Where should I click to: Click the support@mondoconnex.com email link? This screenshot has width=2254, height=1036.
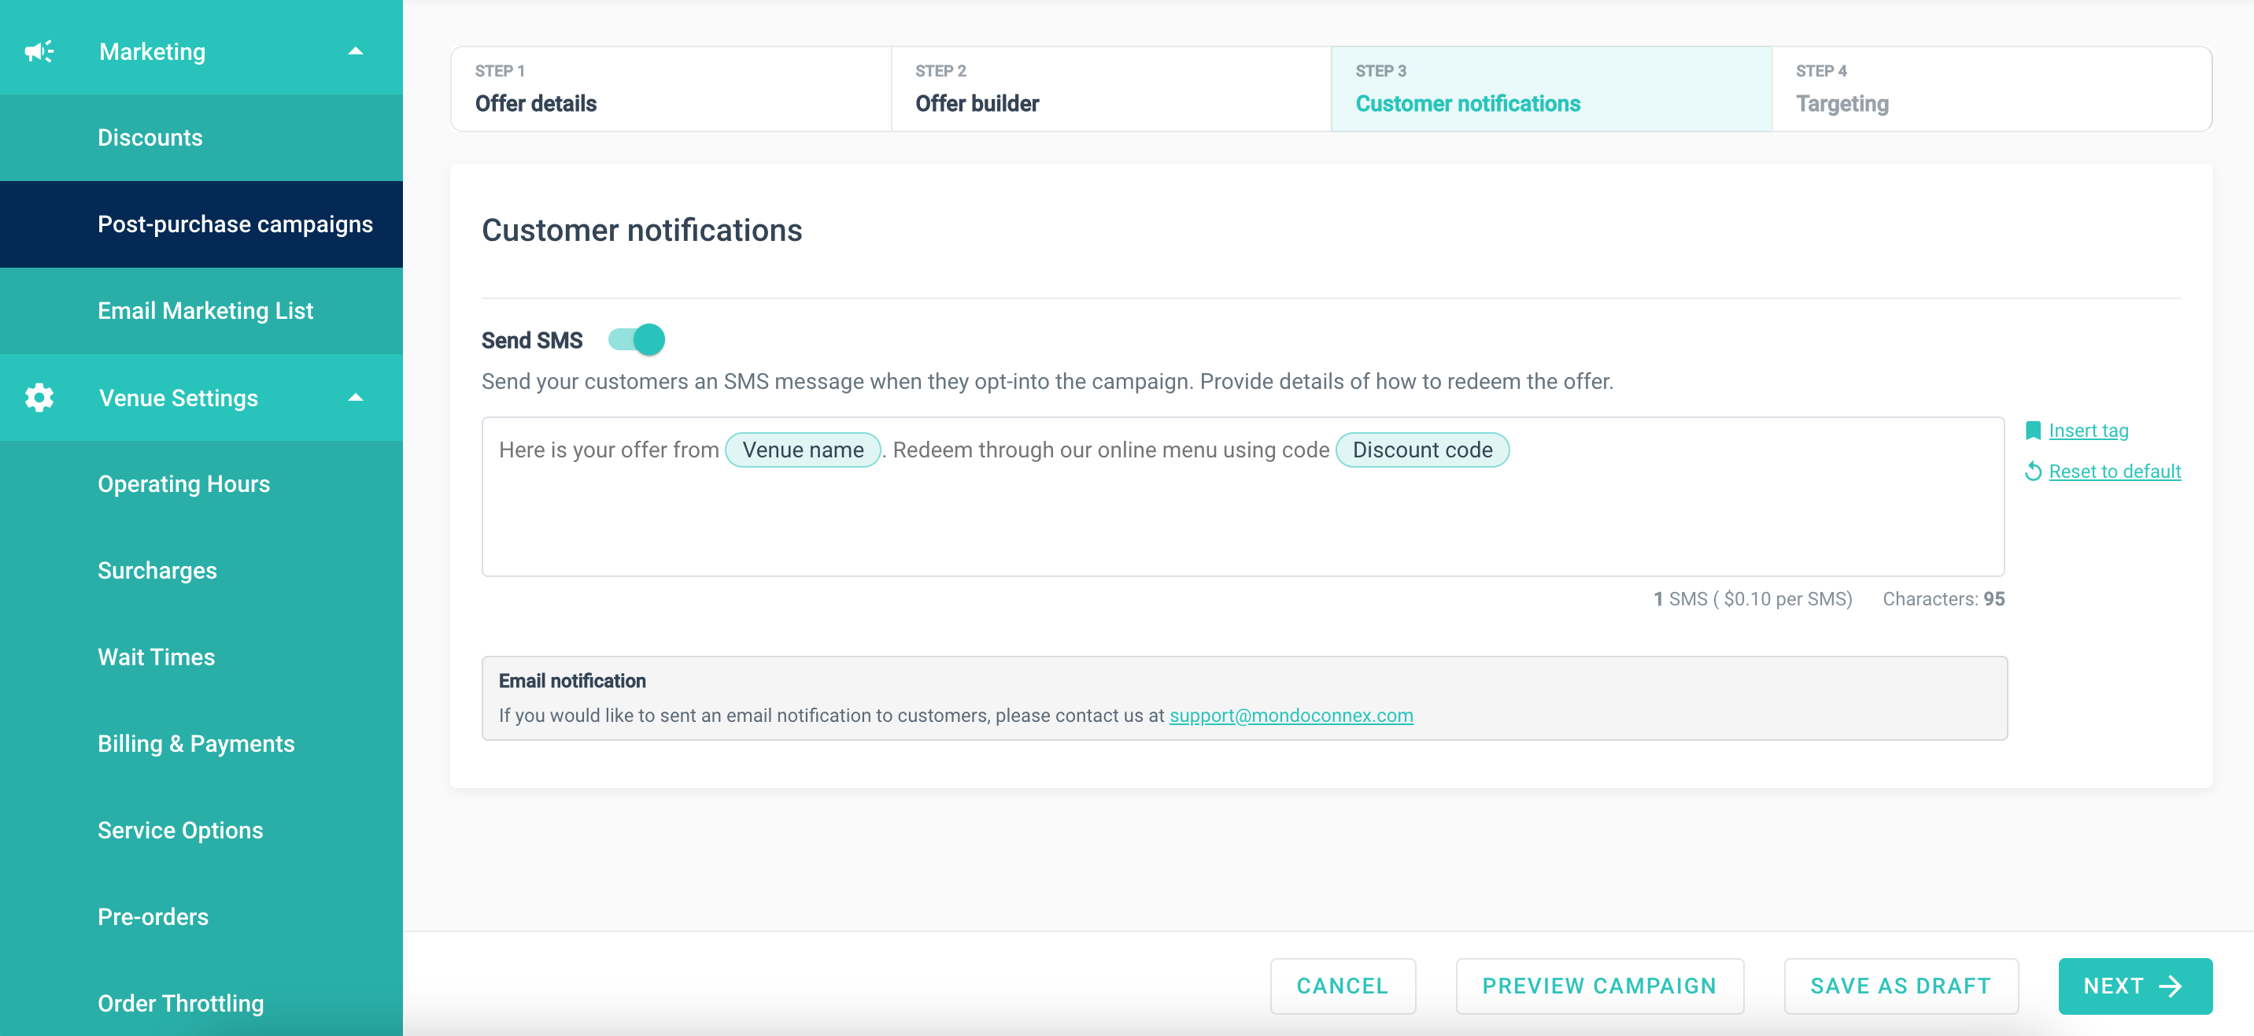1291,716
